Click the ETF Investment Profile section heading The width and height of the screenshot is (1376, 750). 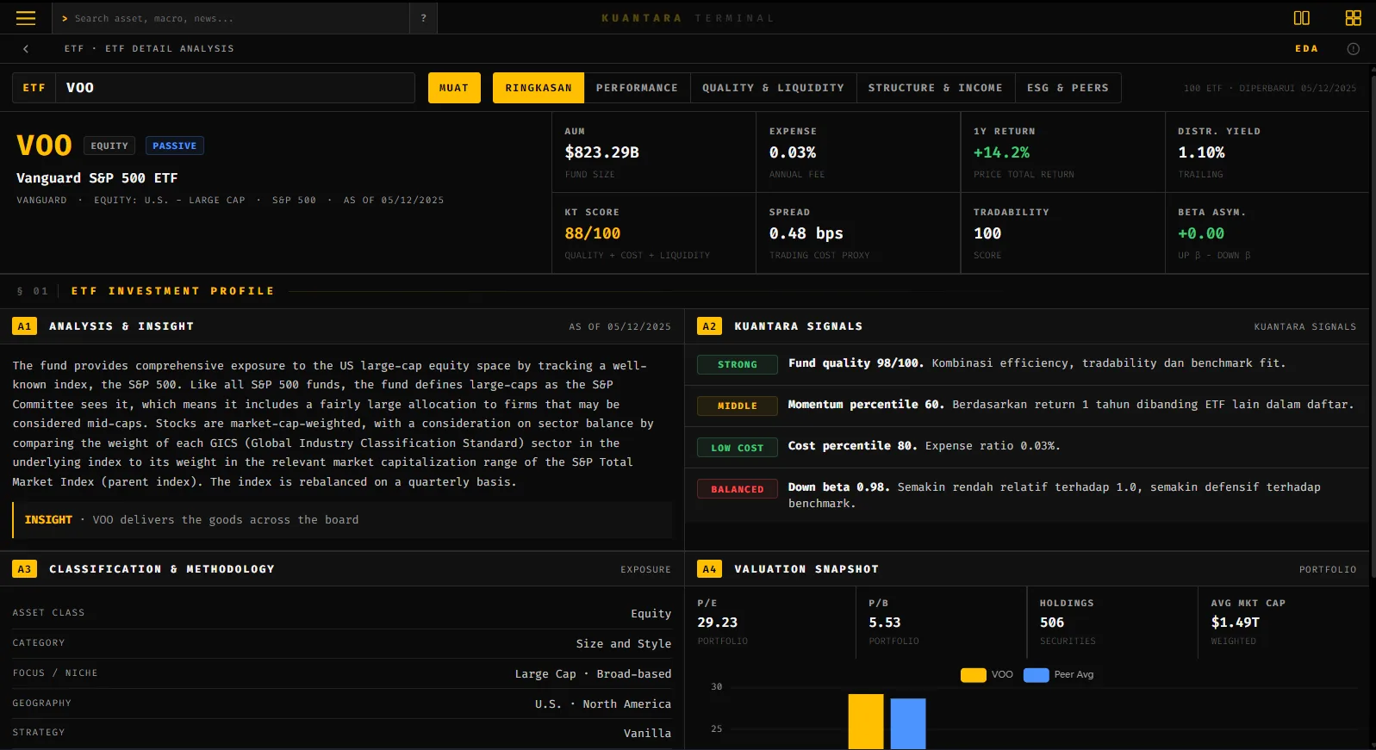click(172, 291)
